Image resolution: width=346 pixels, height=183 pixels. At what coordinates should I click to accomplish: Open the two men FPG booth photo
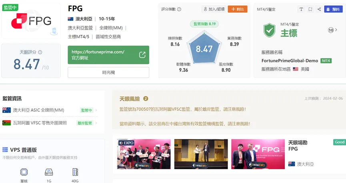click(x=258, y=154)
